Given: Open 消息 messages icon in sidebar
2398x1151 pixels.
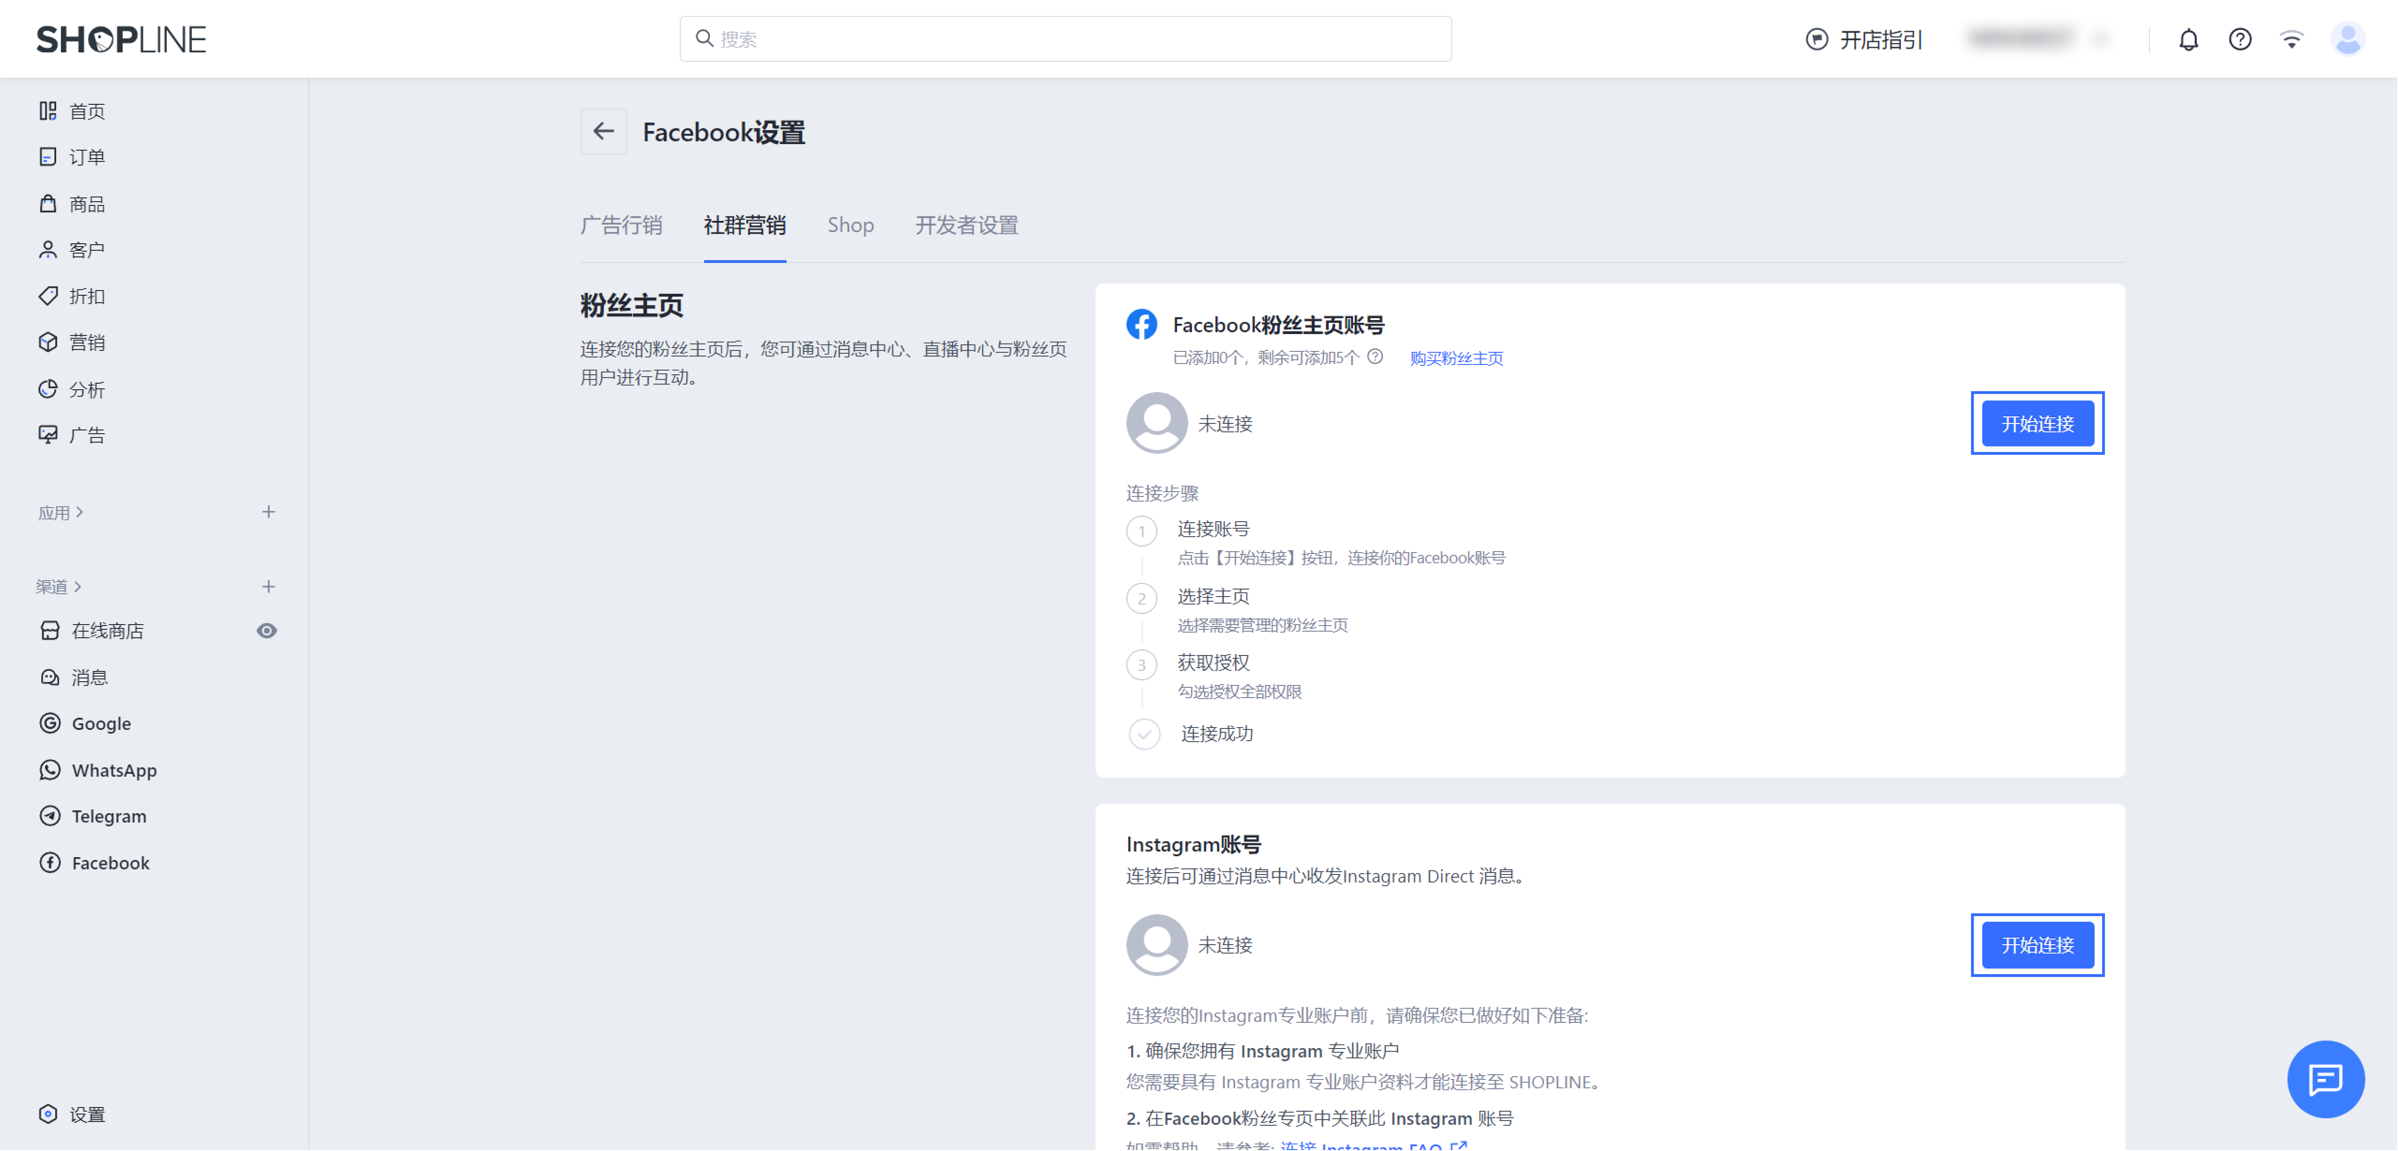Looking at the screenshot, I should [x=50, y=677].
